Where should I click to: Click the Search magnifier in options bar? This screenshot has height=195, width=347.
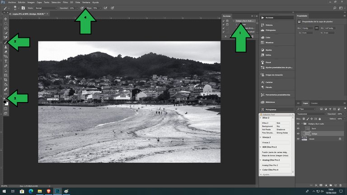[x=335, y=8]
